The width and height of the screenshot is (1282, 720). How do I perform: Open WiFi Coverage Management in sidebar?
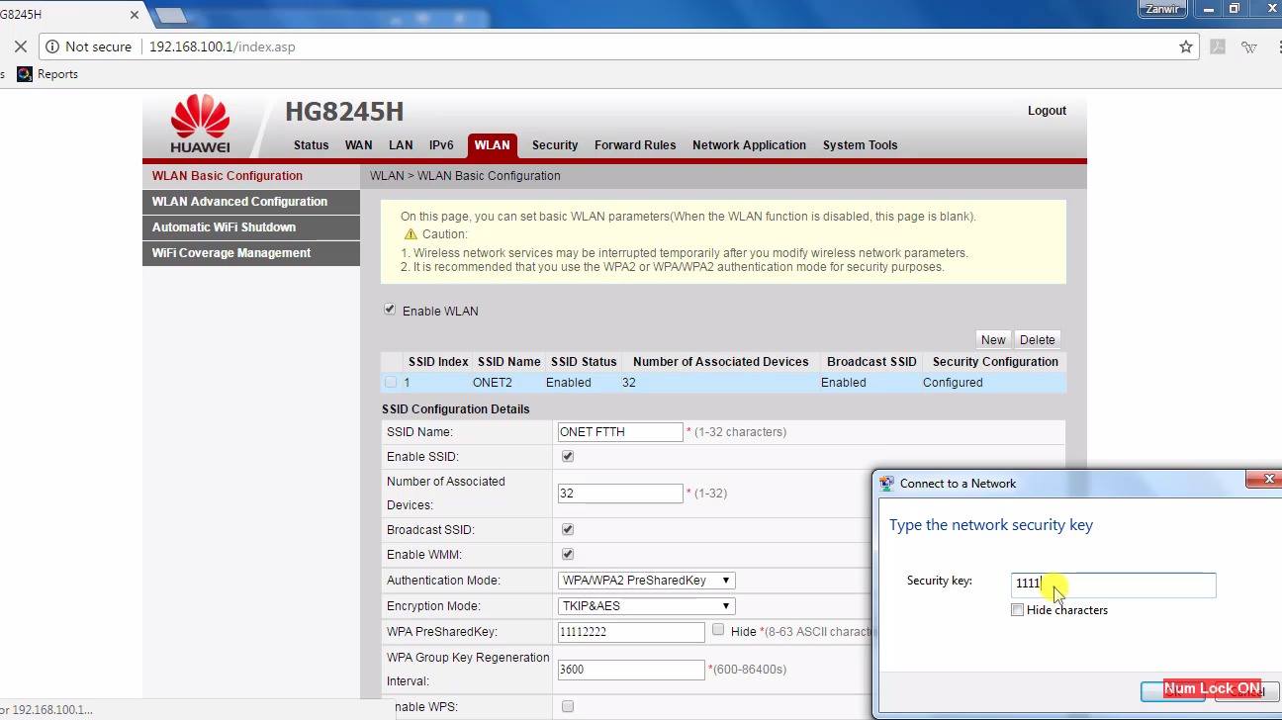pos(251,253)
